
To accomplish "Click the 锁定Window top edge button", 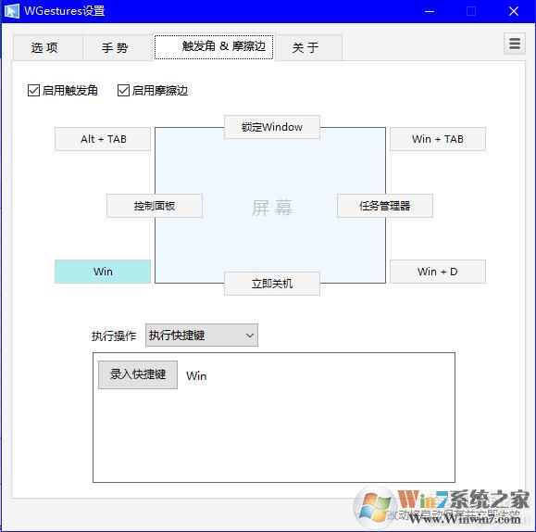I will click(x=272, y=127).
